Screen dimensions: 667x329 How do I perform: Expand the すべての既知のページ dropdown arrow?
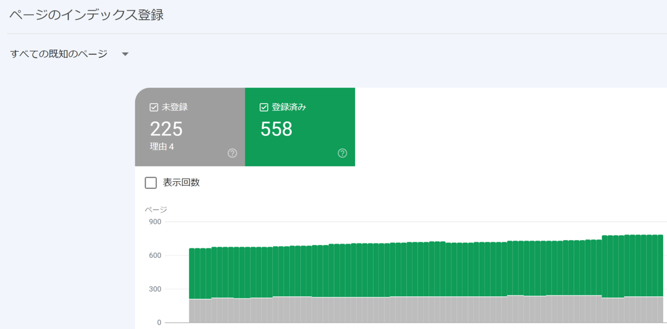point(125,54)
